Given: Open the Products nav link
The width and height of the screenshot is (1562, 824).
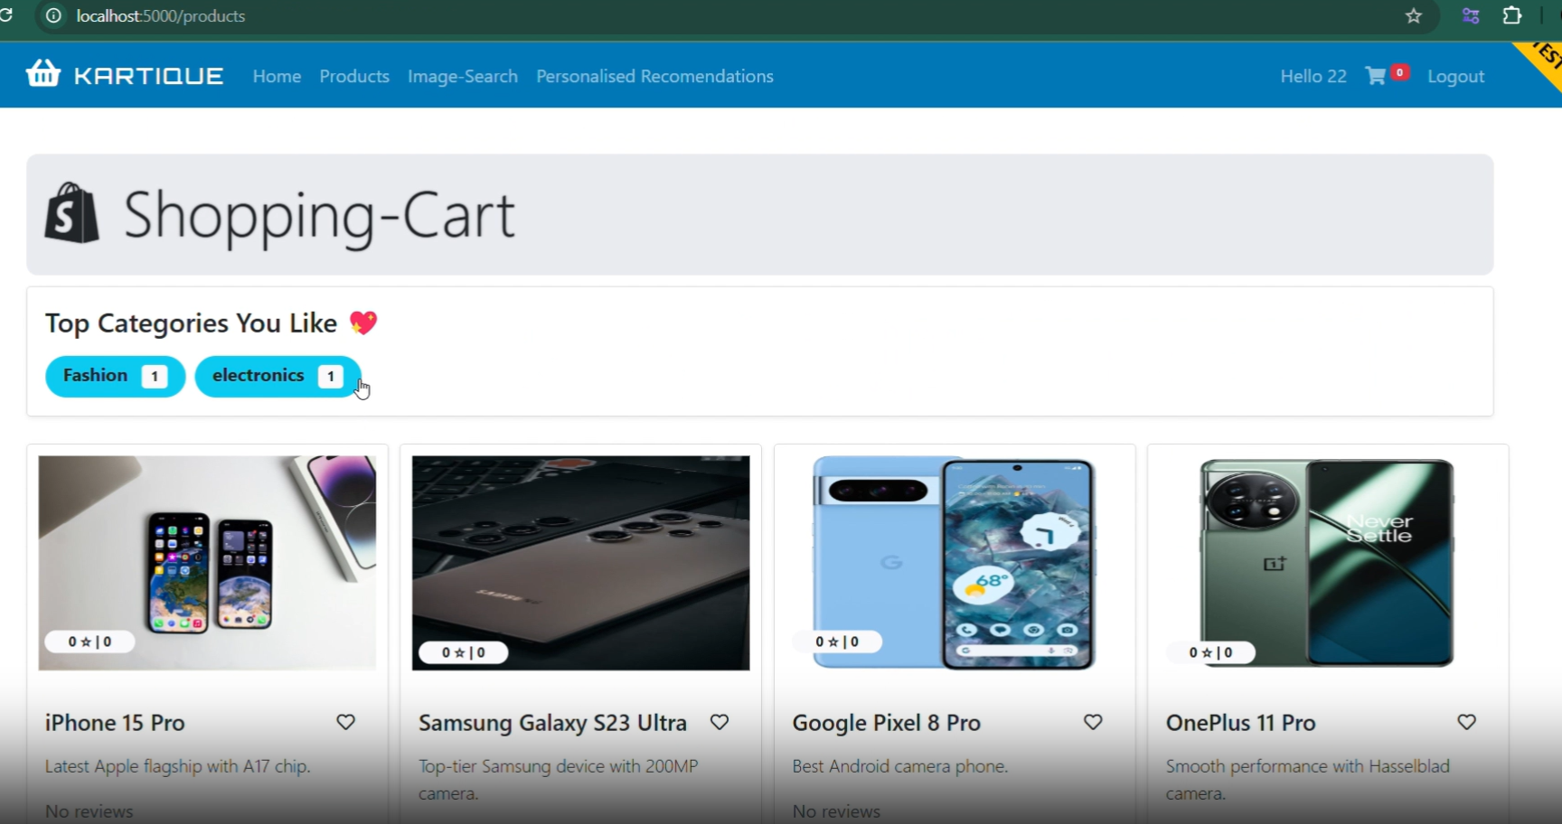Looking at the screenshot, I should (354, 77).
